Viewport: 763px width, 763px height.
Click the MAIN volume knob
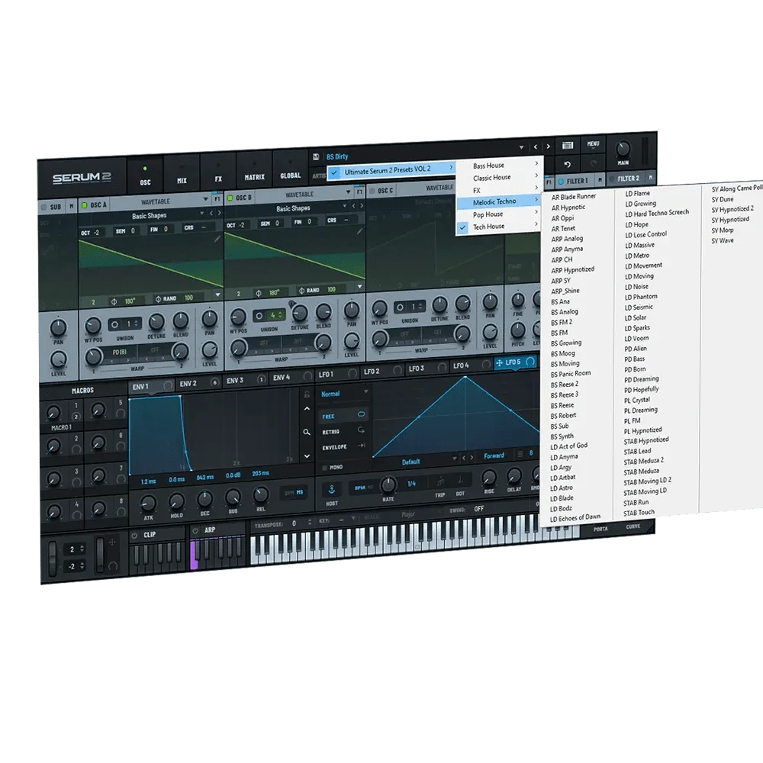point(623,147)
